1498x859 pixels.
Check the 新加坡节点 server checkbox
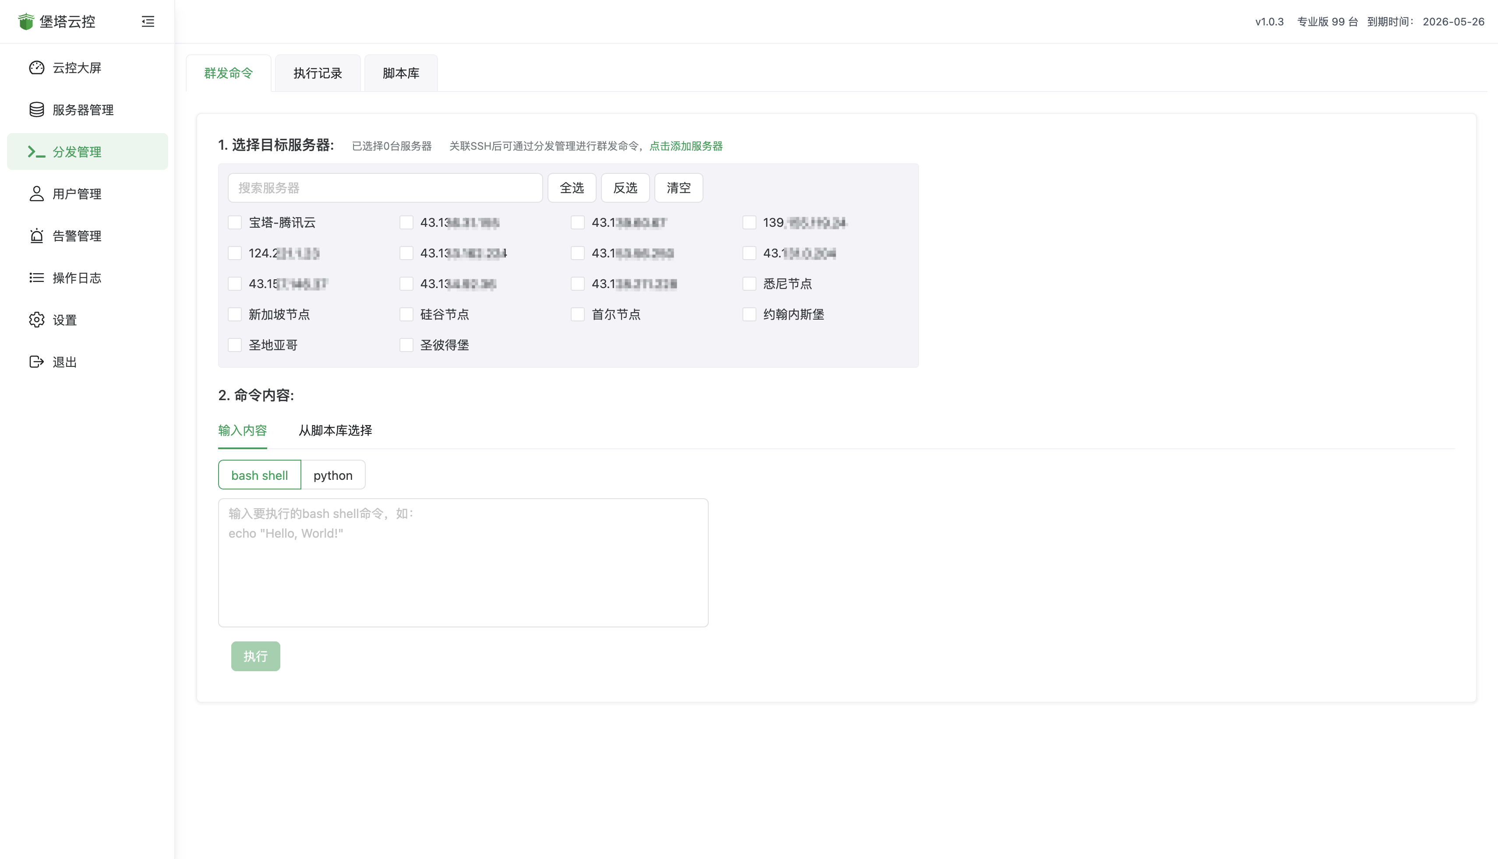tap(235, 314)
